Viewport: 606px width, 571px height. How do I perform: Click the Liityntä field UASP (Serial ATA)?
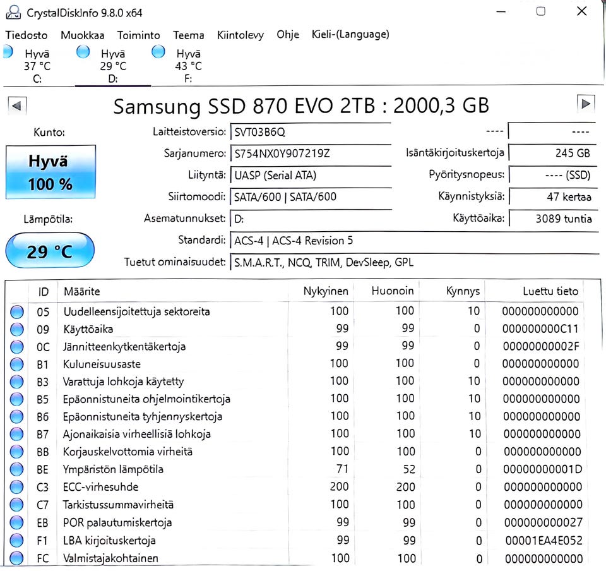(311, 176)
